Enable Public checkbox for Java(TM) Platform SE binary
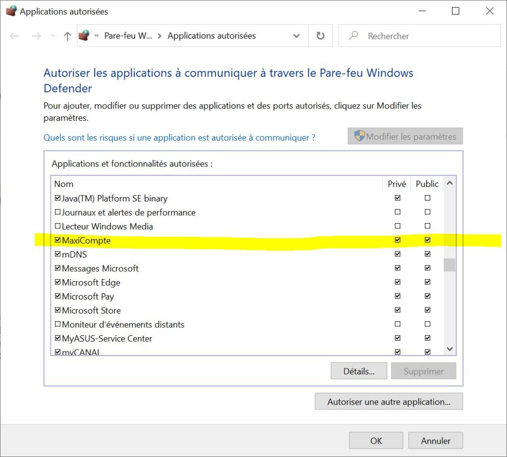 pos(427,198)
